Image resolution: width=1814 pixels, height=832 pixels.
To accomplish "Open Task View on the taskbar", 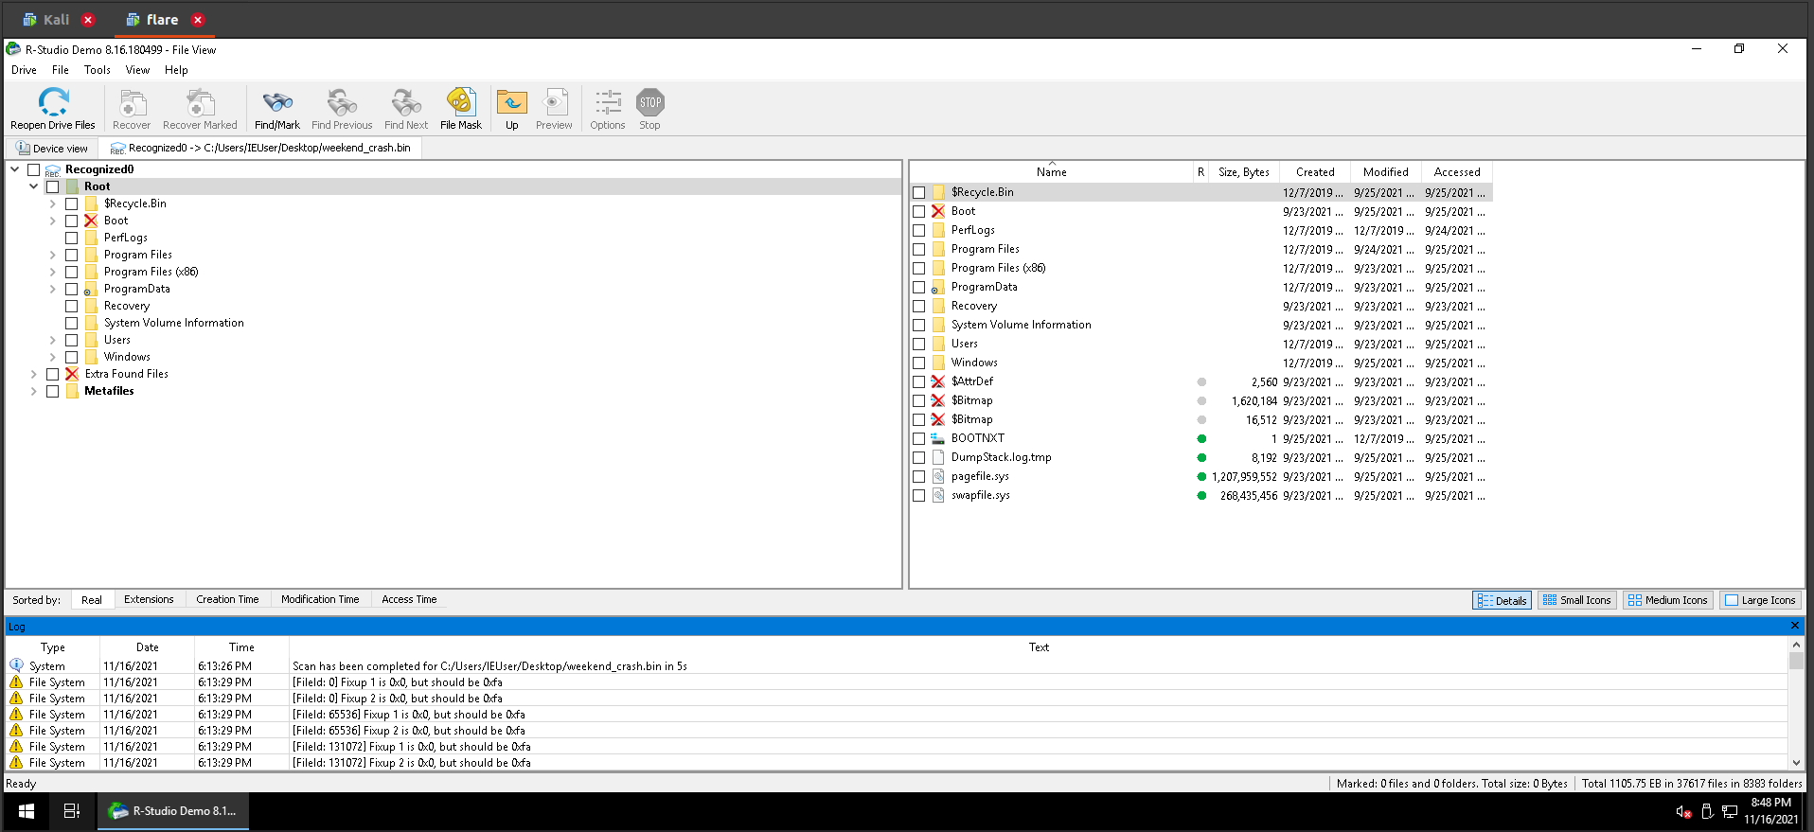I will [71, 811].
